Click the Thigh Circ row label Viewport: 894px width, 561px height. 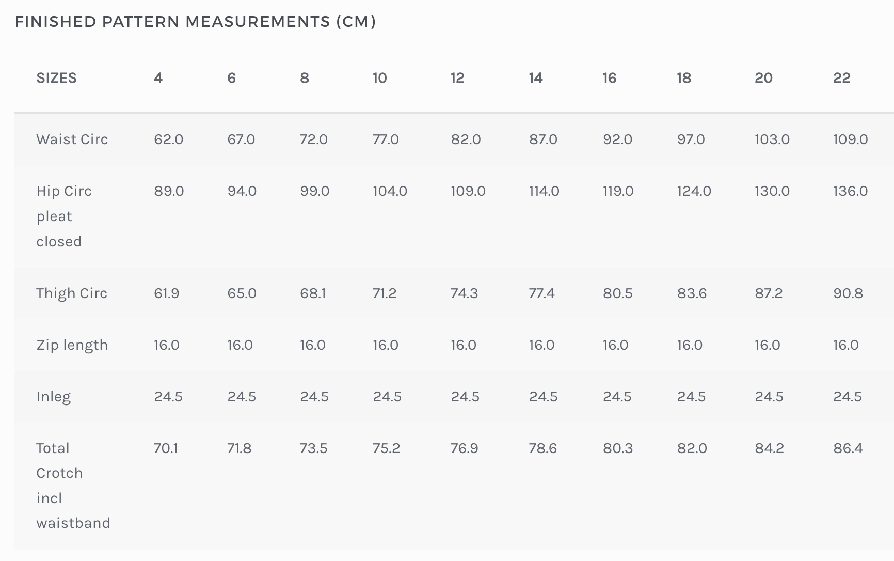[x=72, y=293]
